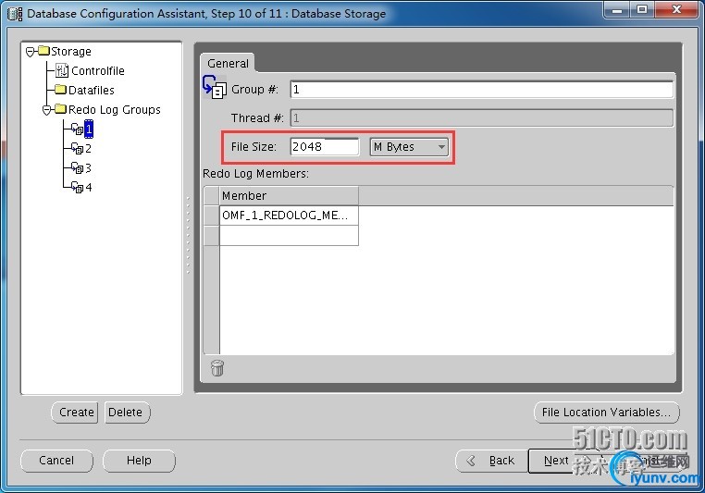
Task: Close the Database Configuration Assistant window
Action: pos(676,9)
